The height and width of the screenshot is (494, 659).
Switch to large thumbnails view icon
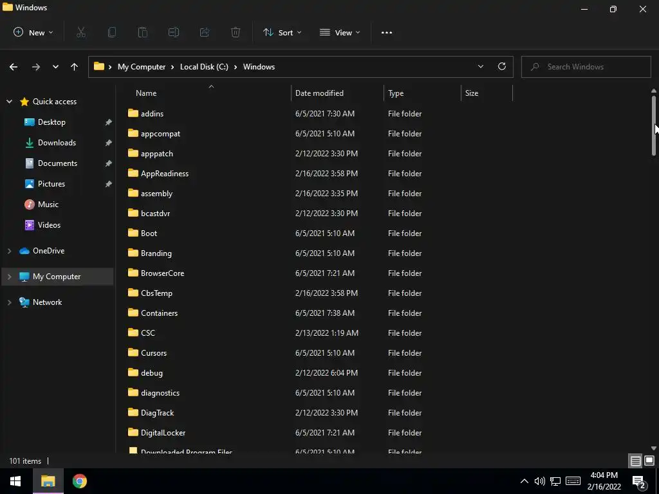tap(649, 461)
